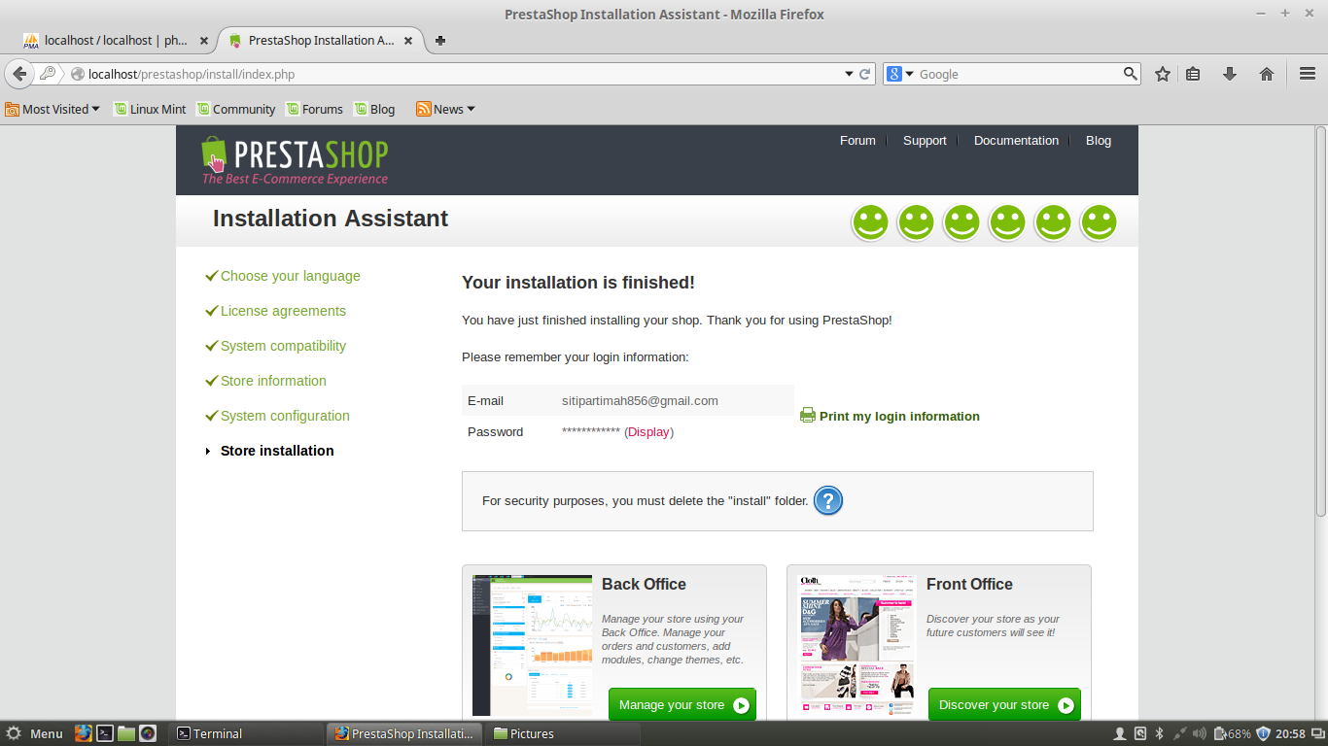Open the Linux Mint bookmark
Viewport: 1328px width, 746px height.
[x=150, y=109]
